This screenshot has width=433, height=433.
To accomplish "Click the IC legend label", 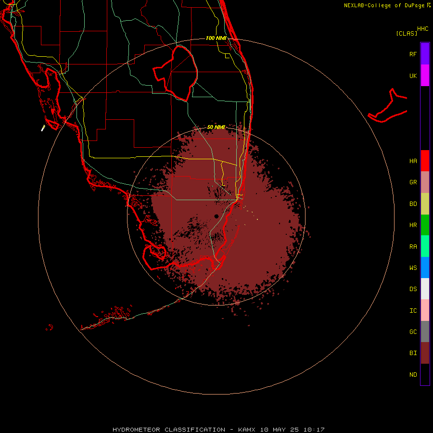I will point(413,311).
